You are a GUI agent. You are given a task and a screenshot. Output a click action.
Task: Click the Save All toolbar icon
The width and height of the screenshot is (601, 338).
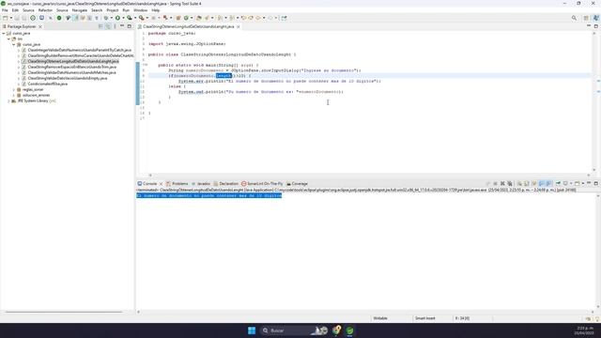coord(24,18)
